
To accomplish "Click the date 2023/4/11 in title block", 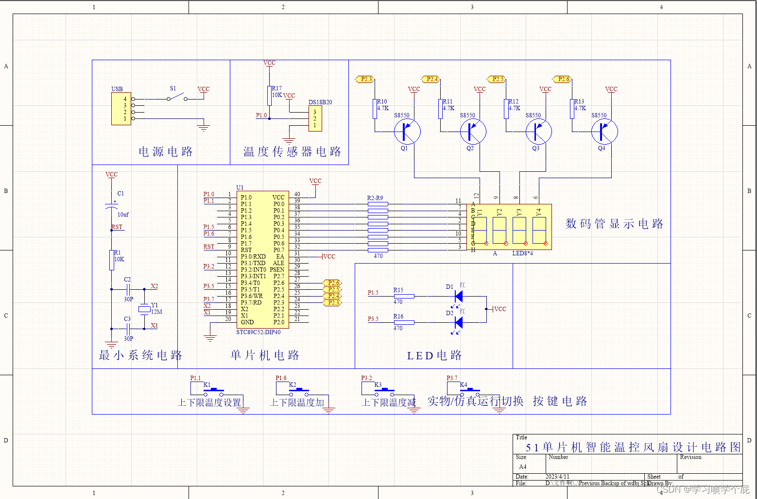I will coord(557,477).
